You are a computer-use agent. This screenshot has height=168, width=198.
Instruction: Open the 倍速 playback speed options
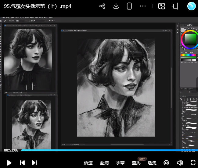tap(88, 163)
